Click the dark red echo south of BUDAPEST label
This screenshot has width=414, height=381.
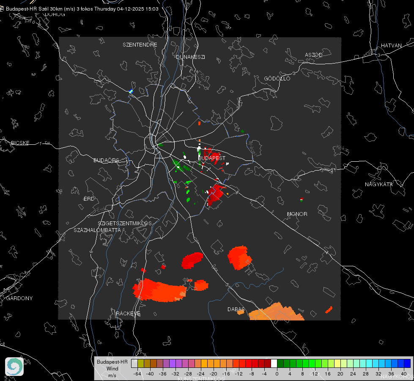pos(215,194)
